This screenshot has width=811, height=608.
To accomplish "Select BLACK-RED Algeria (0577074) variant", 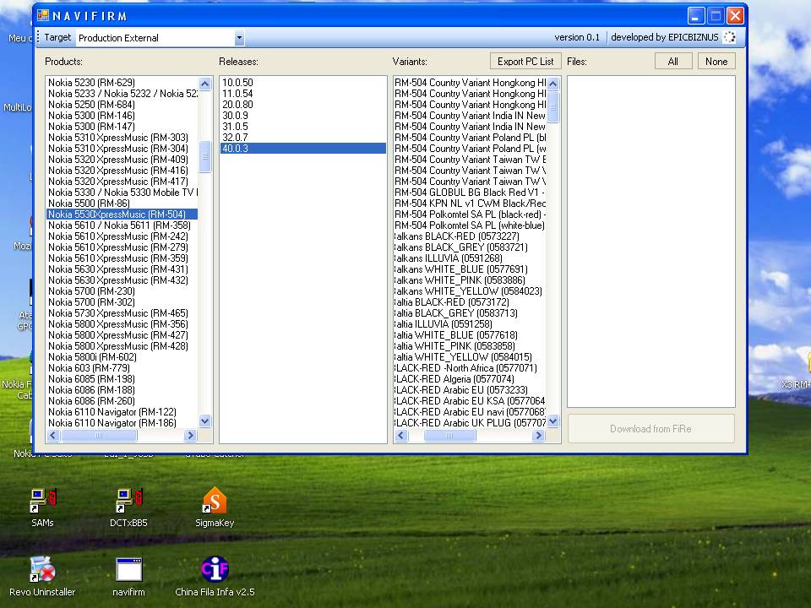I will (471, 379).
